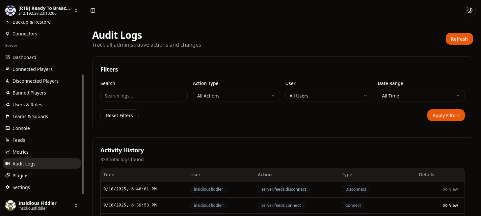Collapse the sidebar with the panel toggle

[93, 10]
